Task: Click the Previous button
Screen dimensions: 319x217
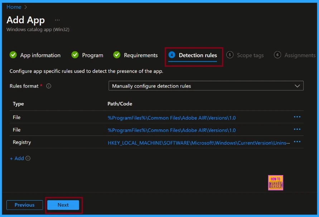Action: click(25, 205)
